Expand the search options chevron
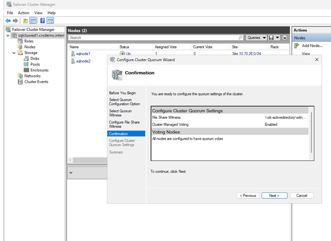The width and height of the screenshot is (331, 241). click(x=285, y=38)
